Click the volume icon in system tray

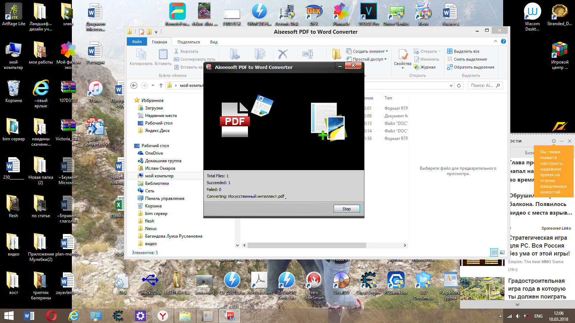pos(518,316)
